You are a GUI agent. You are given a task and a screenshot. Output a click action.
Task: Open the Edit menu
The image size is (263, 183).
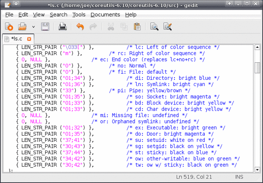coord(23,15)
